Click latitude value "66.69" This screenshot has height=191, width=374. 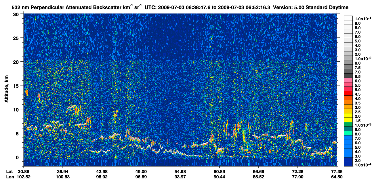(x=258, y=172)
